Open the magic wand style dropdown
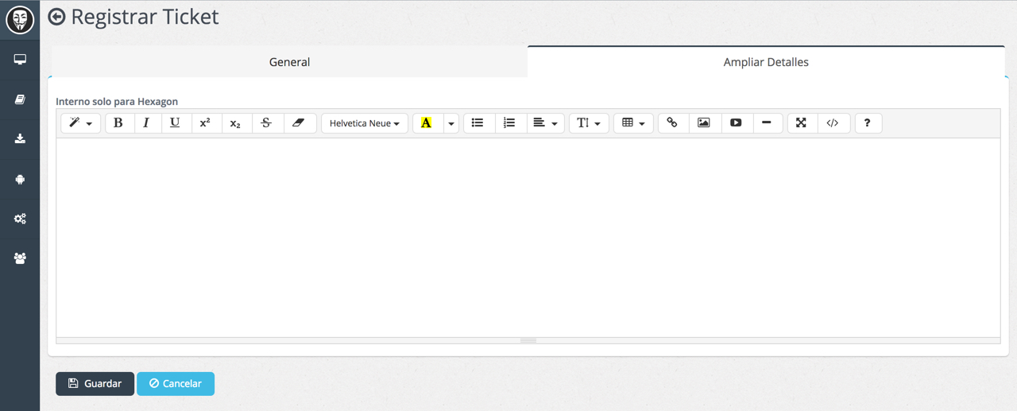Screen dimensions: 1017x411 click(x=81, y=123)
